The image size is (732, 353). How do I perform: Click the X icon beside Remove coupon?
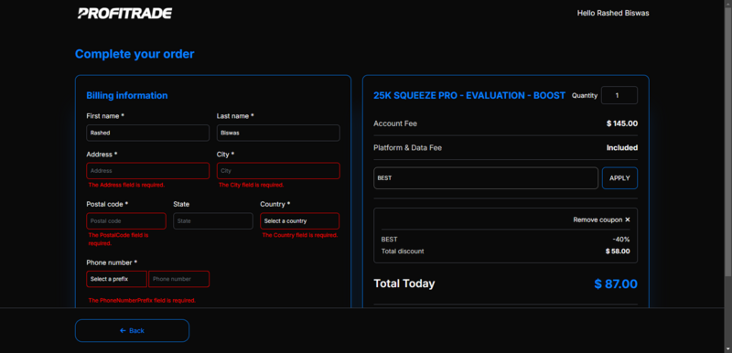click(x=628, y=219)
